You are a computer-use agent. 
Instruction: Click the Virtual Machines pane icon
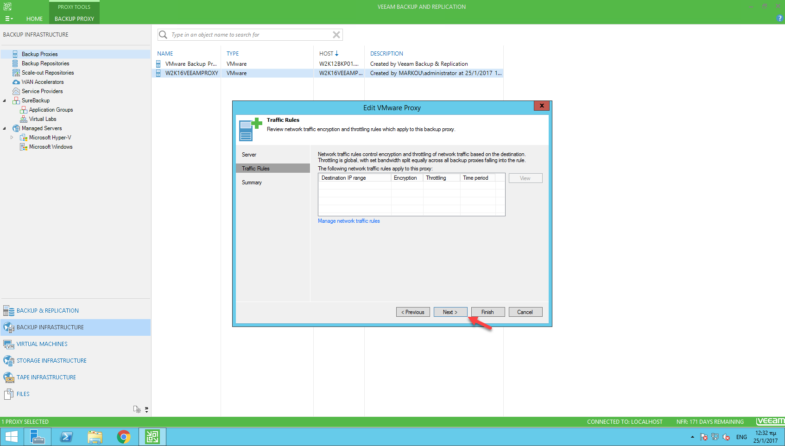9,344
